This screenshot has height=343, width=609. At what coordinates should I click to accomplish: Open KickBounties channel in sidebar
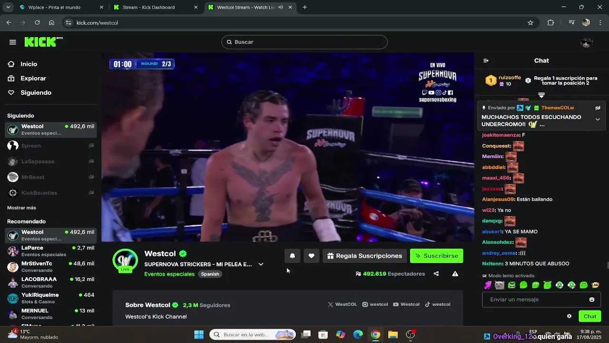tap(51, 193)
